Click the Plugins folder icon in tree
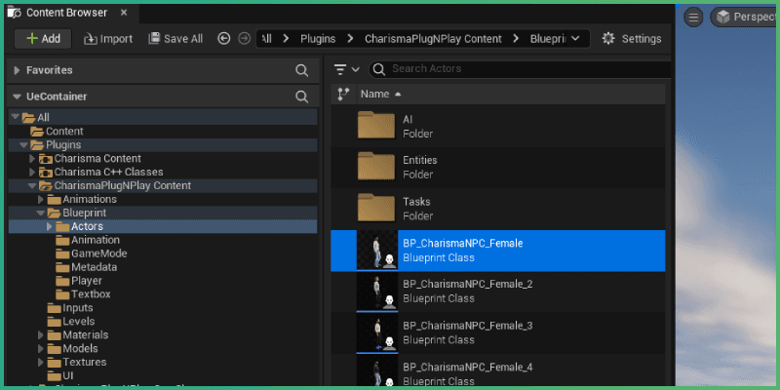Image resolution: width=780 pixels, height=390 pixels. pyautogui.click(x=37, y=145)
